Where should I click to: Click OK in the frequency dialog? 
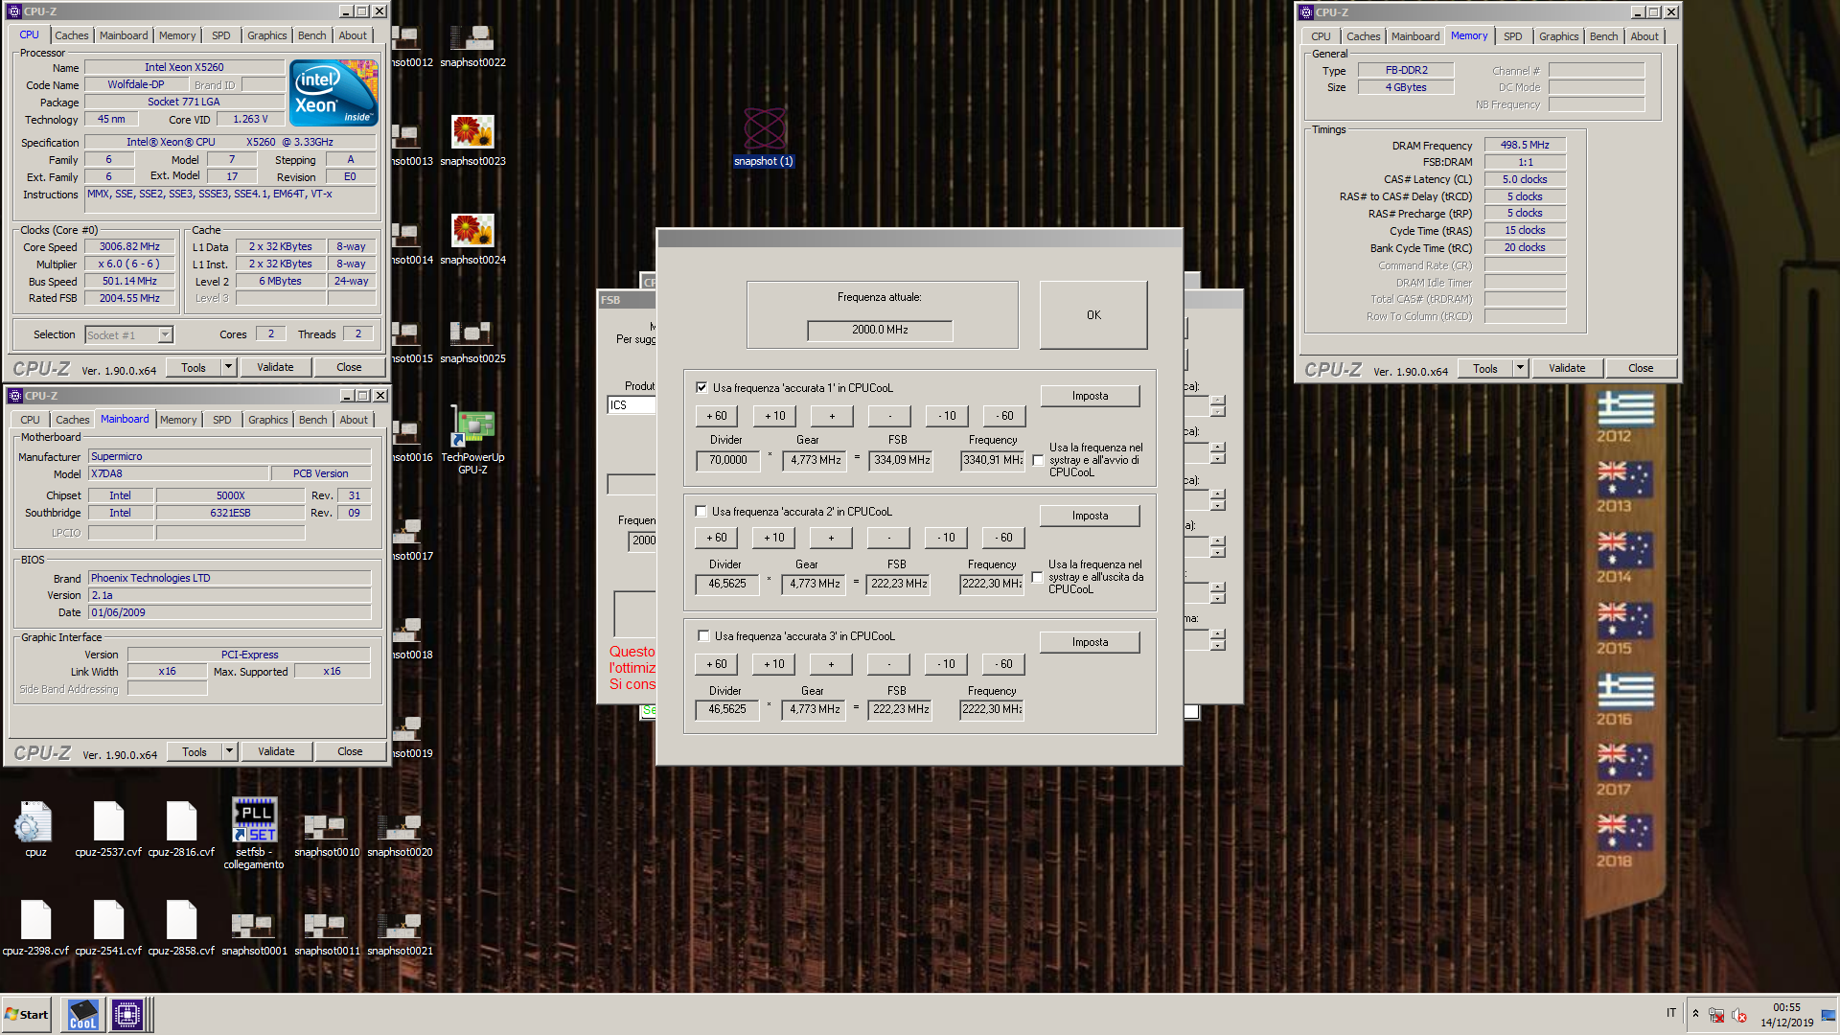point(1093,315)
